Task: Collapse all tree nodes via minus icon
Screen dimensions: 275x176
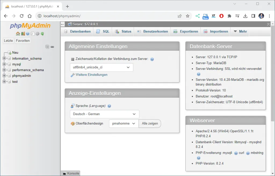Action: point(47,47)
